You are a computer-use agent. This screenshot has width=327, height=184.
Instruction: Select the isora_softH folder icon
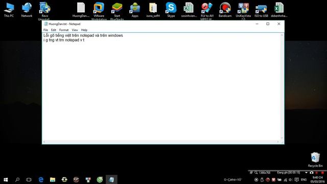click(x=153, y=10)
